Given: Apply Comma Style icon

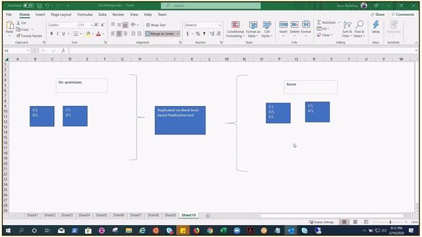Looking at the screenshot, I should [204, 34].
